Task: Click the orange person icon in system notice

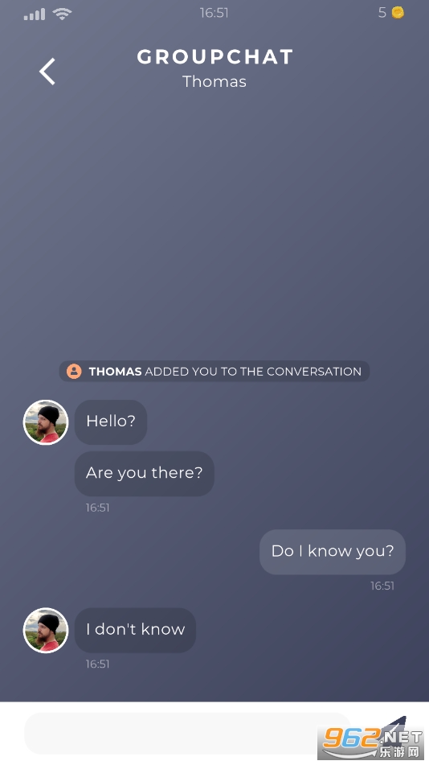Action: pos(74,372)
